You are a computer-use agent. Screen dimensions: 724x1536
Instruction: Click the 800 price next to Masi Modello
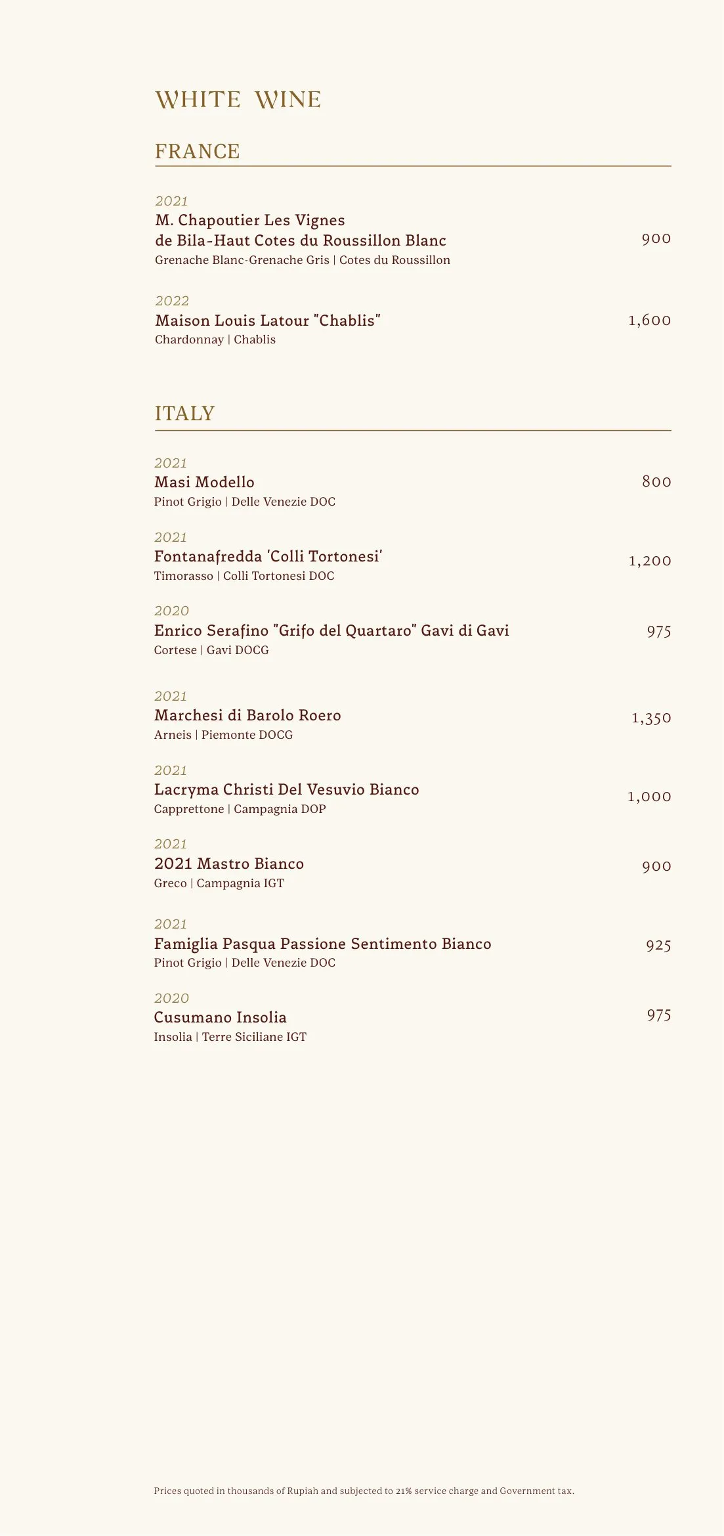[656, 482]
